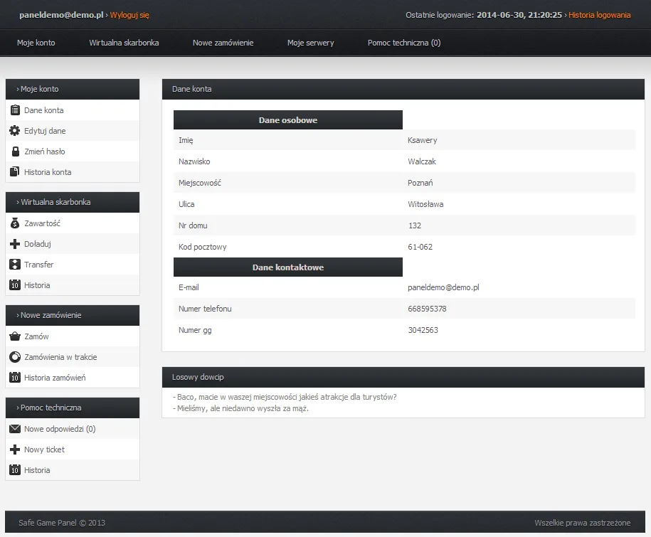Viewport: 651px width, 537px height.
Task: Open Pomoc techniczna (0) in the top navigation
Action: click(x=404, y=43)
